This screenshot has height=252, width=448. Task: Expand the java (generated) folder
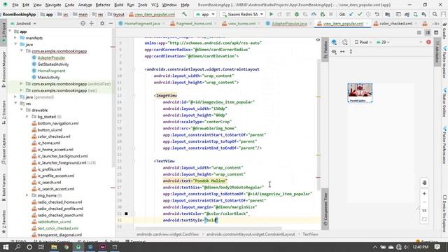coord(15,97)
